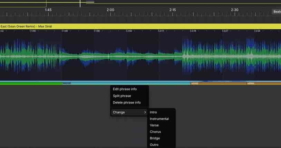Click the 2:30 mark on timeline ruler

235,10
